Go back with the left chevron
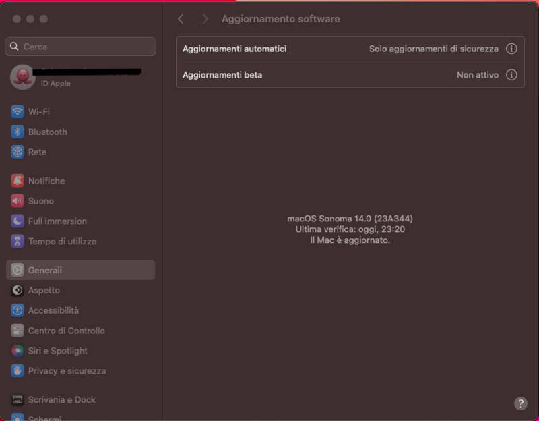Image resolution: width=539 pixels, height=421 pixels. (181, 19)
